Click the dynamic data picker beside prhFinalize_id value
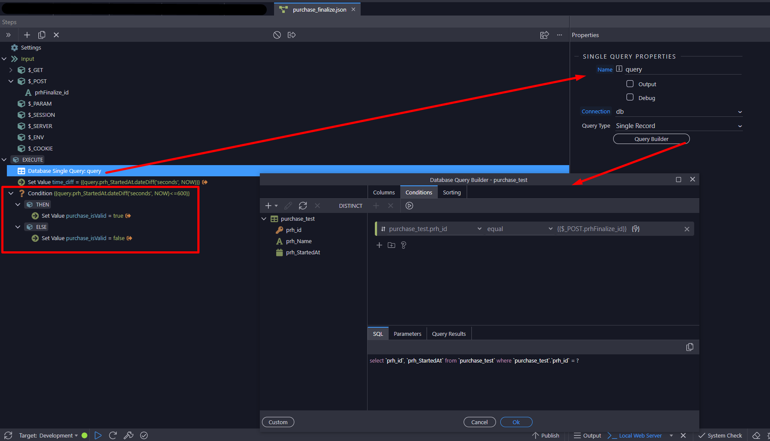Screen dimensions: 770x441 point(636,229)
